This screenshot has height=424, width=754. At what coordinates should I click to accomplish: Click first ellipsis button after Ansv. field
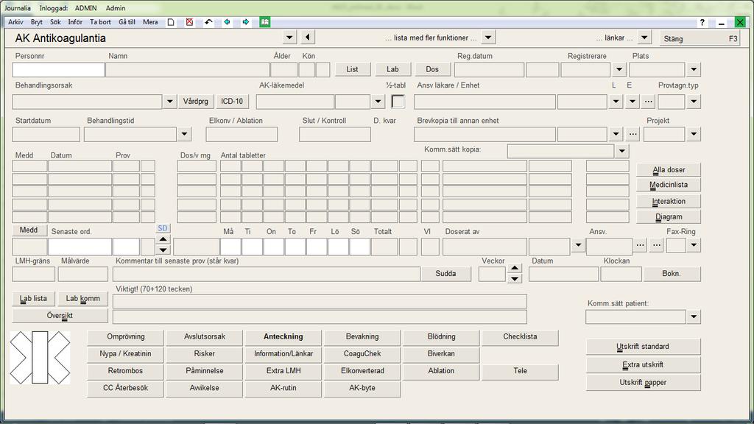click(x=640, y=245)
